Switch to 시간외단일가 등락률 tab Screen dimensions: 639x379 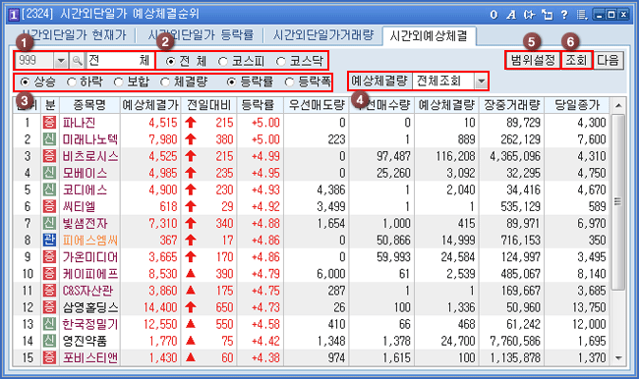[201, 35]
